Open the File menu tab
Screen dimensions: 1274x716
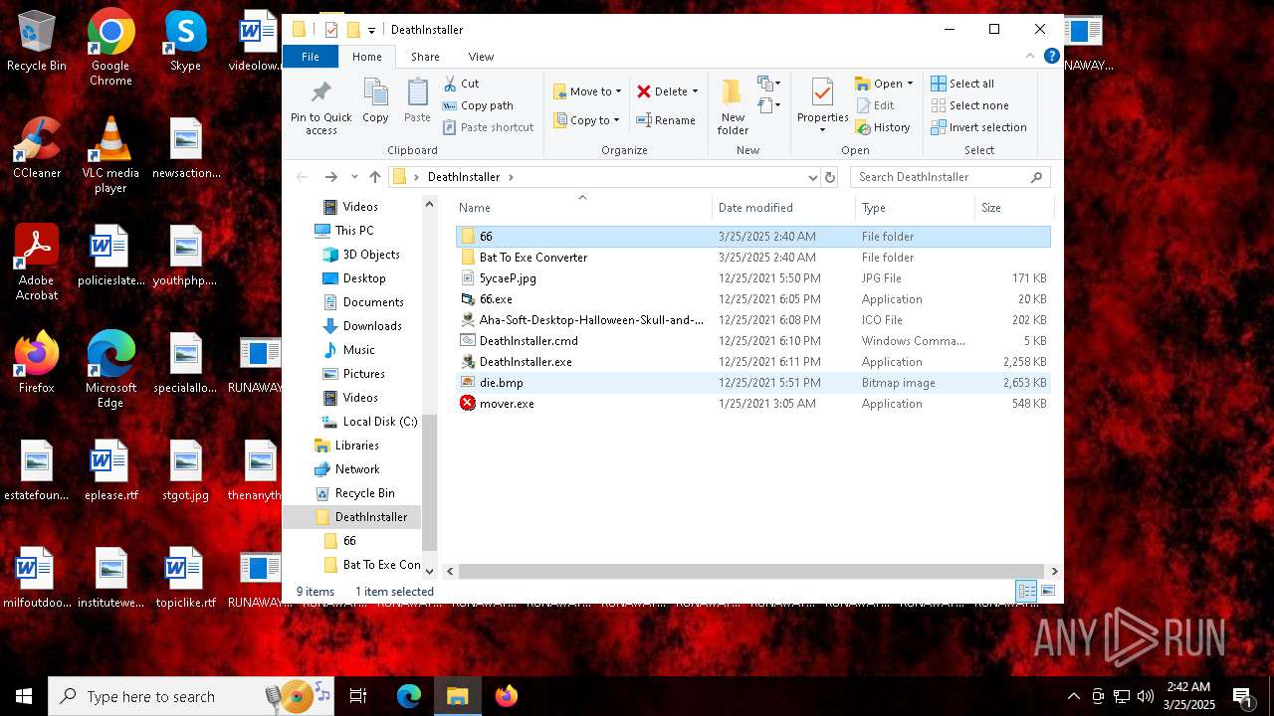tap(311, 57)
